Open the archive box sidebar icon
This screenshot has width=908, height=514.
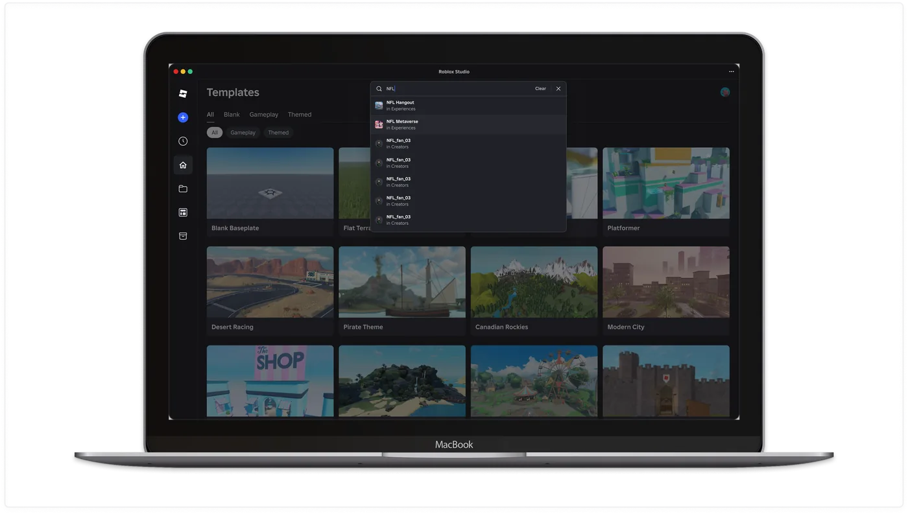183,236
